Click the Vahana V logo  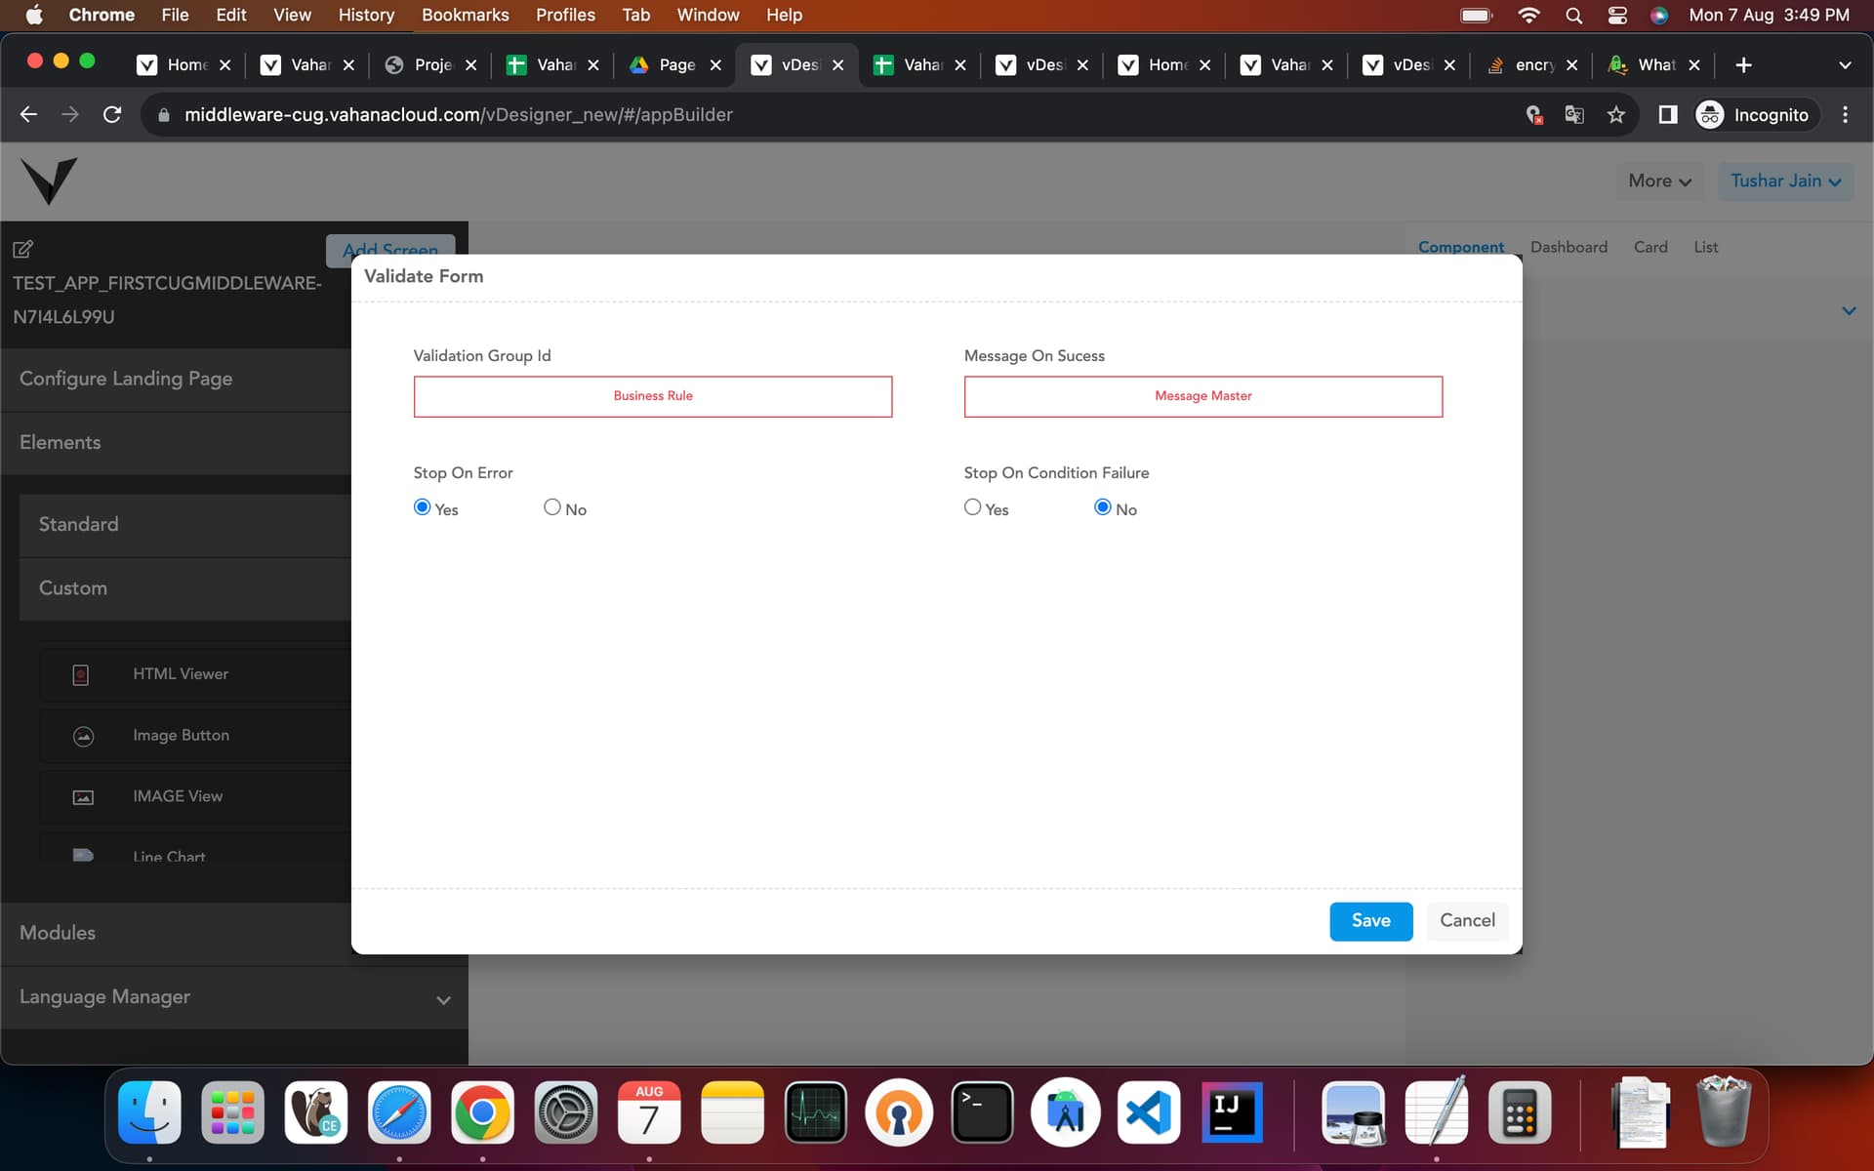click(x=49, y=181)
